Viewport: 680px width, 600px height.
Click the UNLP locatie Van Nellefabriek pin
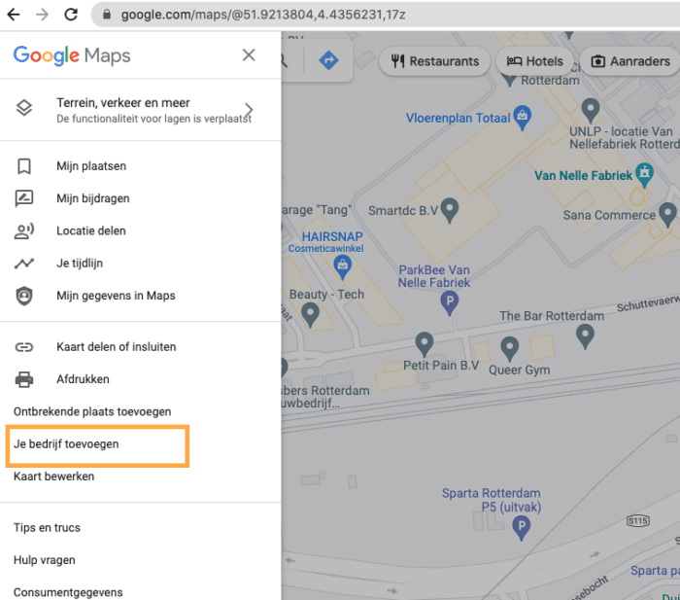591,110
